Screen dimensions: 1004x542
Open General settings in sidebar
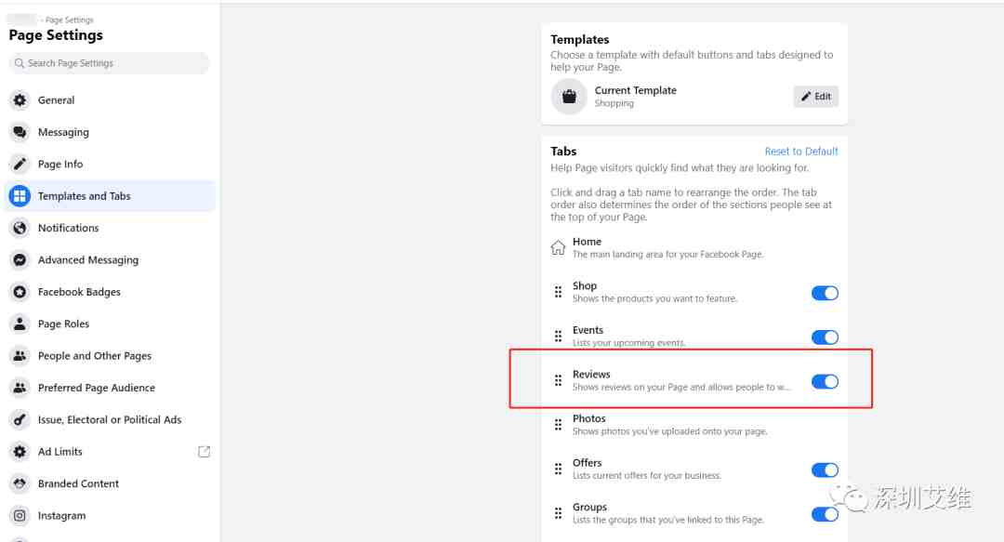(x=110, y=100)
